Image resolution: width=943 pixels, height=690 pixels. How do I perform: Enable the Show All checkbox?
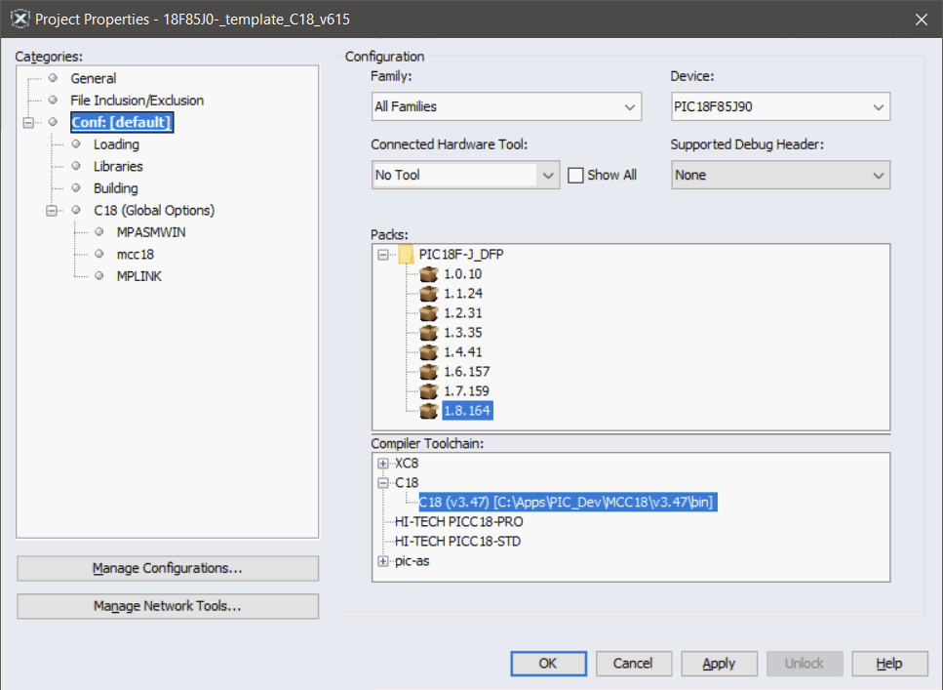[x=575, y=175]
